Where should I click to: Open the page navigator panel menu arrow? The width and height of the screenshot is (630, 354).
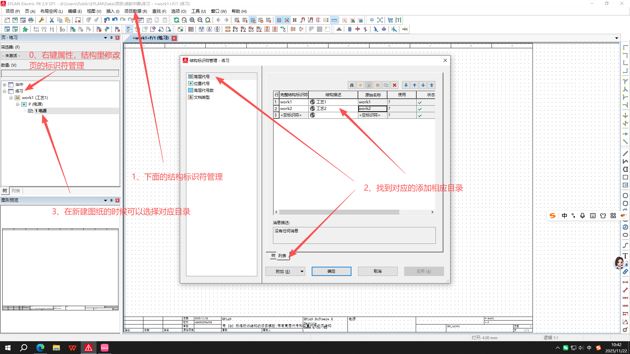(x=105, y=38)
